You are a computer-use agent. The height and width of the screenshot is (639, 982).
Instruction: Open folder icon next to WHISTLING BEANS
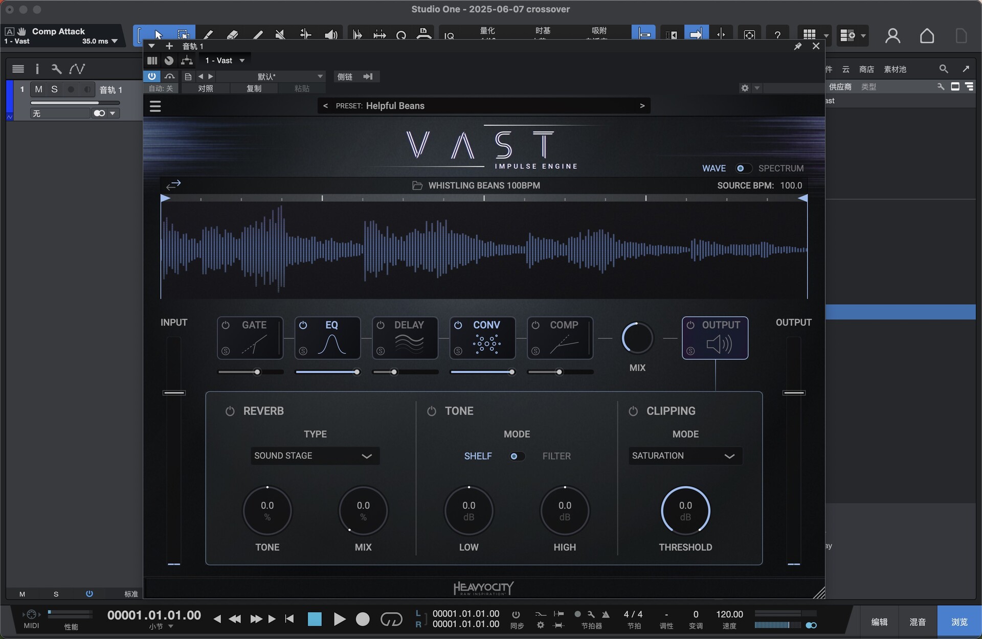click(x=417, y=186)
